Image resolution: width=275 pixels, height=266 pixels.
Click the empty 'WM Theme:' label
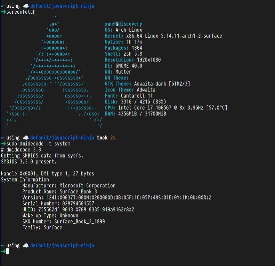click(x=117, y=78)
